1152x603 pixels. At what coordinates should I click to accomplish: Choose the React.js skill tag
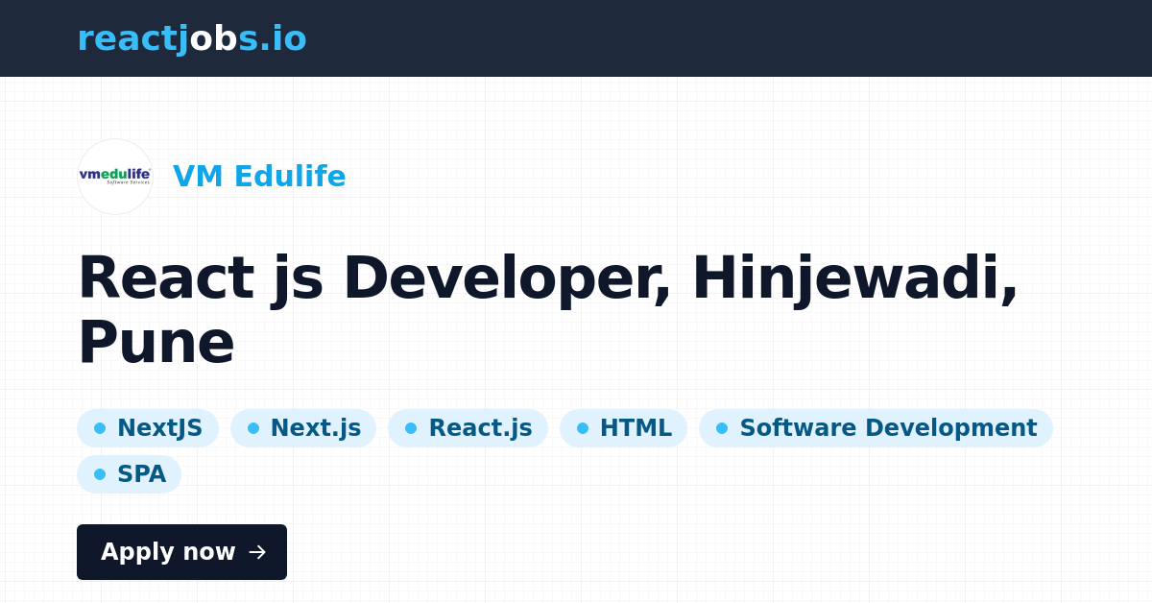468,428
